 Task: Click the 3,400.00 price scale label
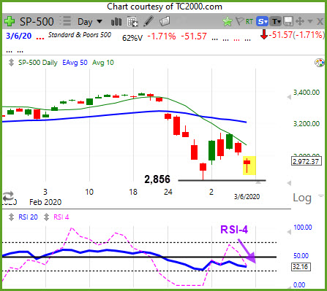pos(307,93)
